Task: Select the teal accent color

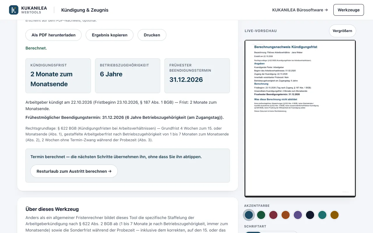Action: tap(322, 215)
